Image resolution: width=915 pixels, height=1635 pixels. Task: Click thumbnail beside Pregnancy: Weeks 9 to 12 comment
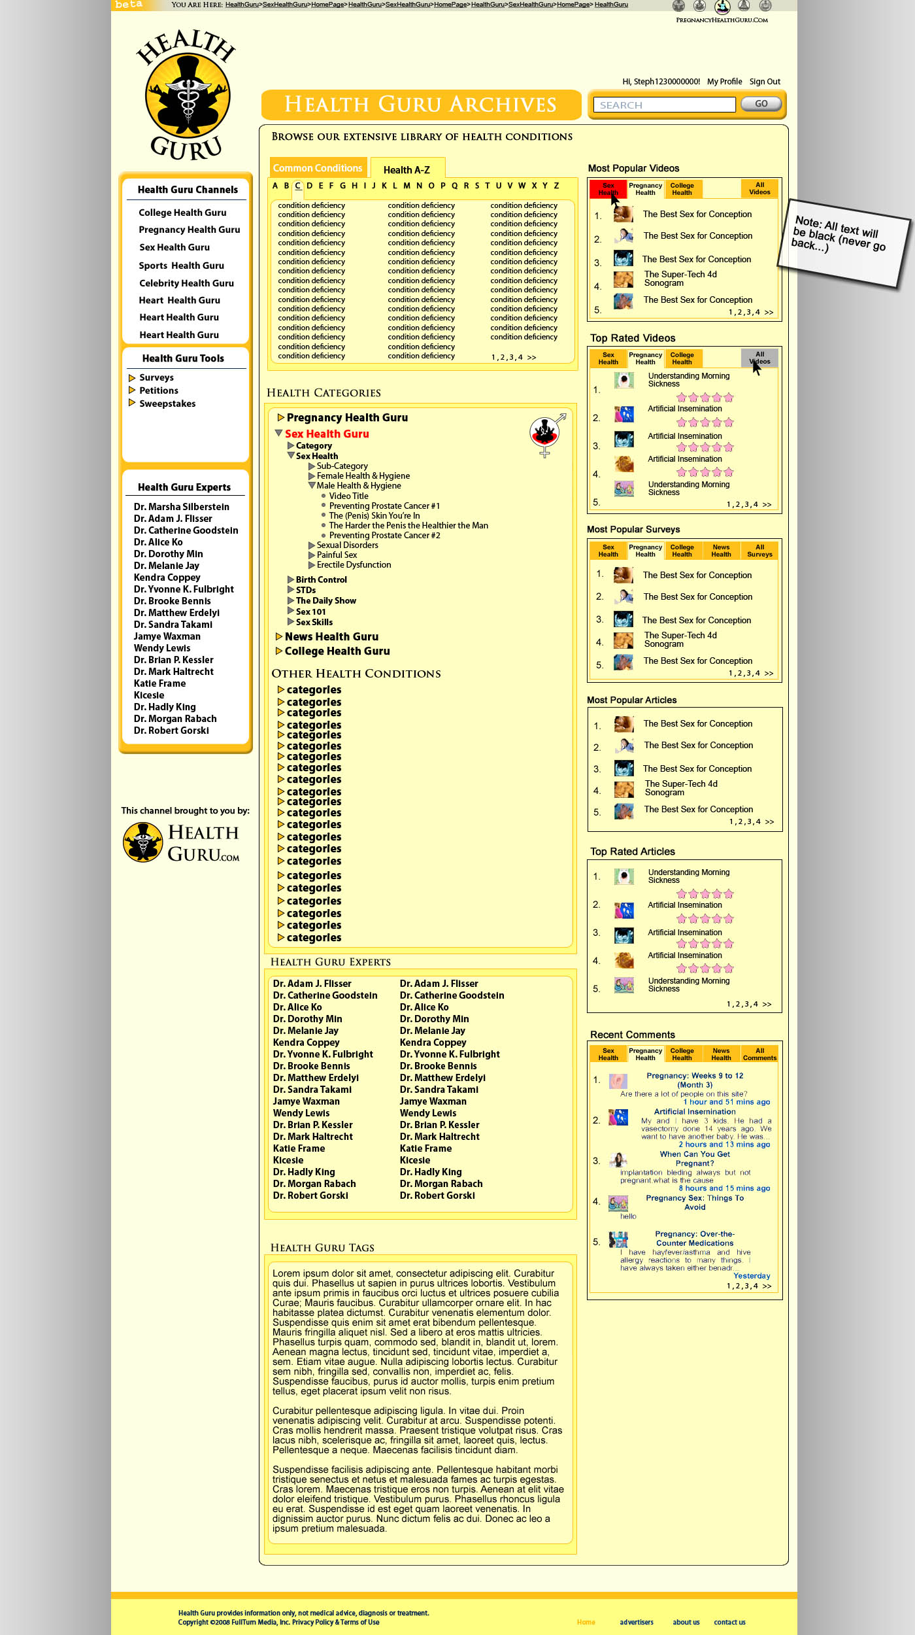[x=618, y=1081]
